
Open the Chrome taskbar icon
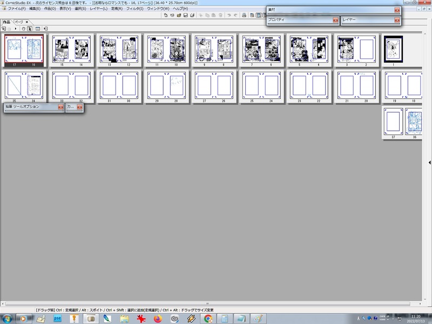click(x=208, y=319)
